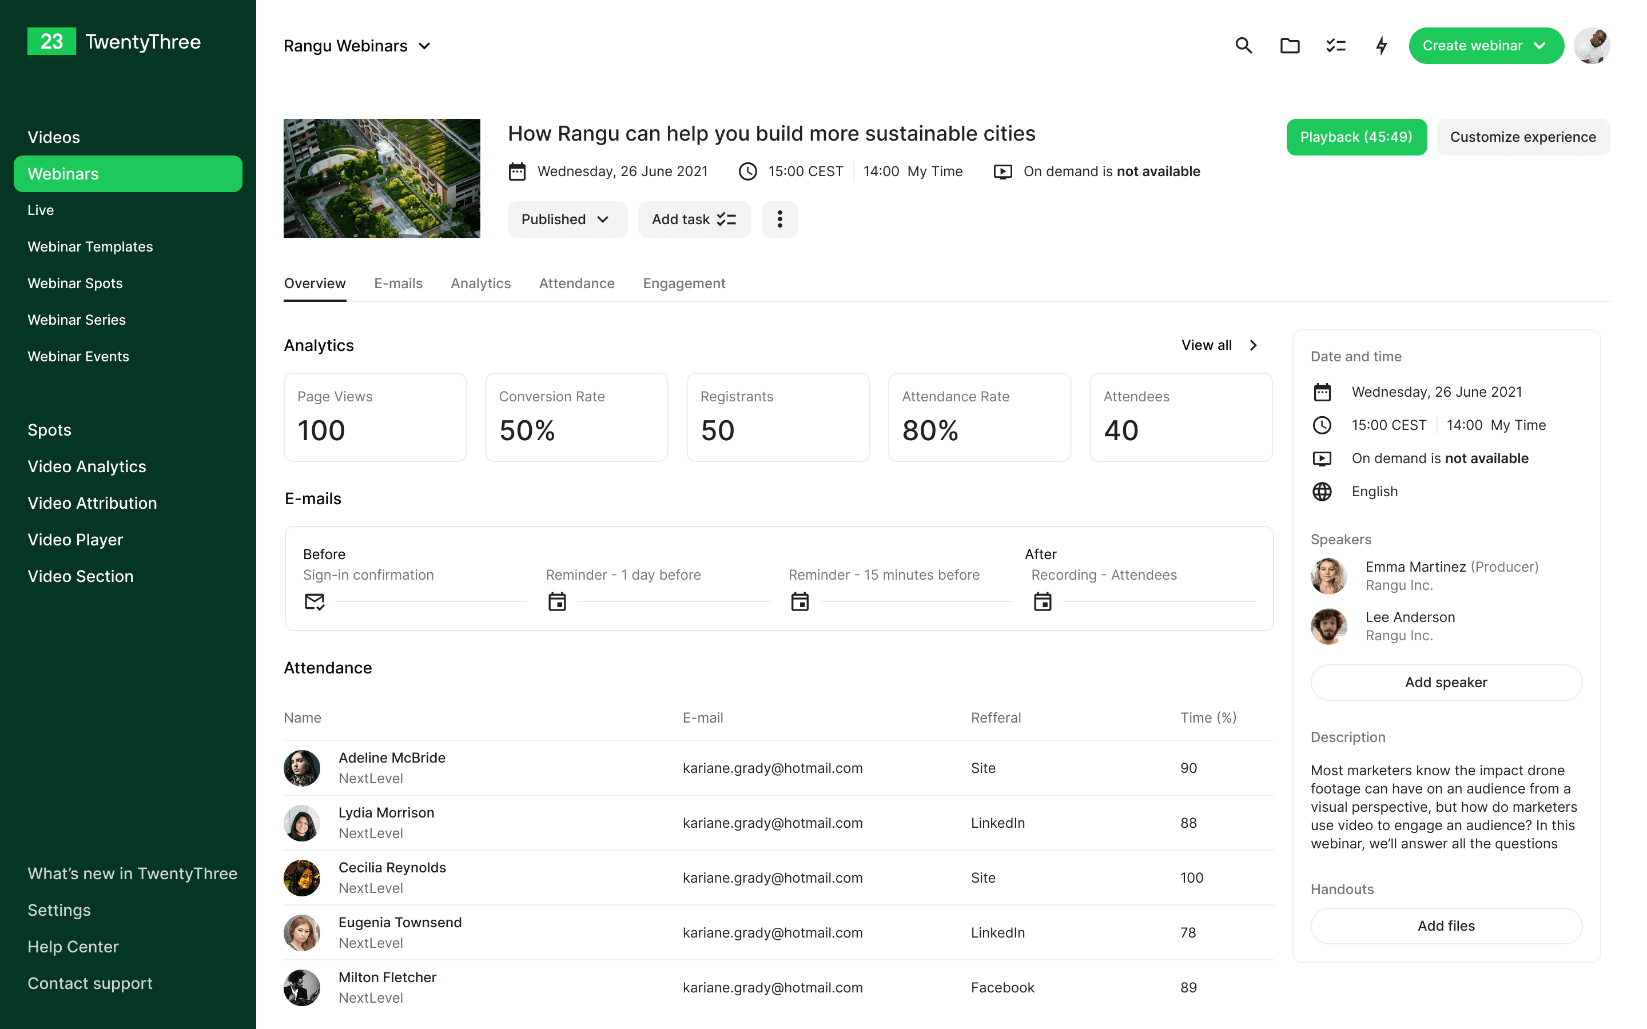Click the Attendees 40 card
The image size is (1647, 1029).
[1181, 417]
